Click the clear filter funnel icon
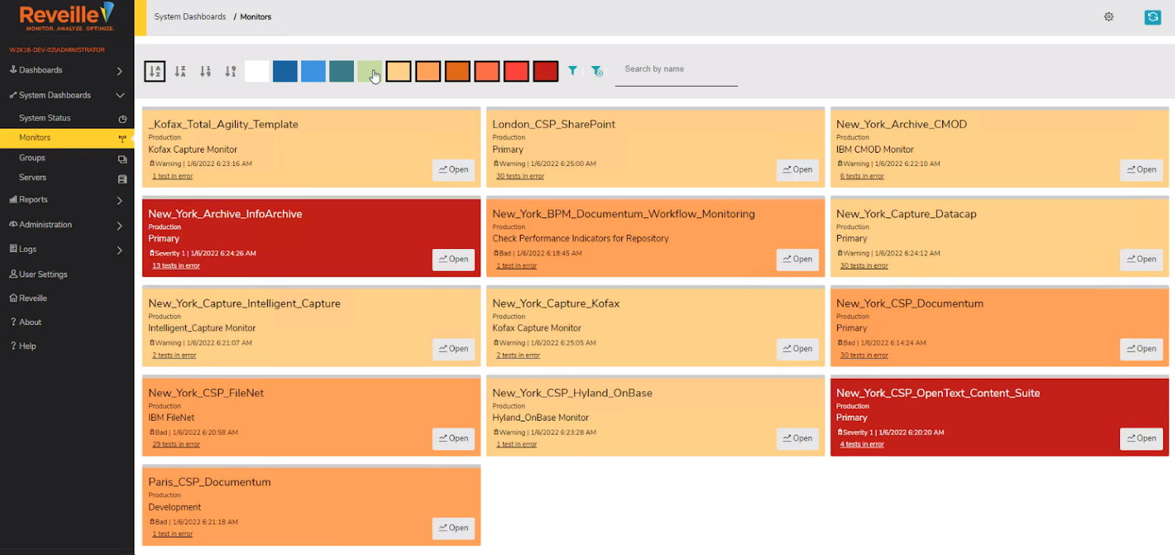This screenshot has height=555, width=1175. pos(597,71)
